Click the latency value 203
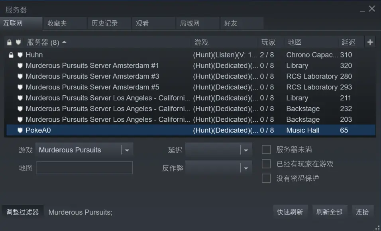 click(x=346, y=119)
